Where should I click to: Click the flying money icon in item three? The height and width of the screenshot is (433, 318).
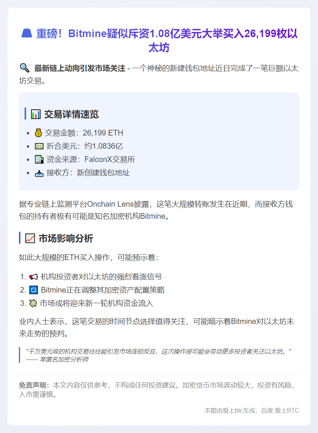click(34, 303)
